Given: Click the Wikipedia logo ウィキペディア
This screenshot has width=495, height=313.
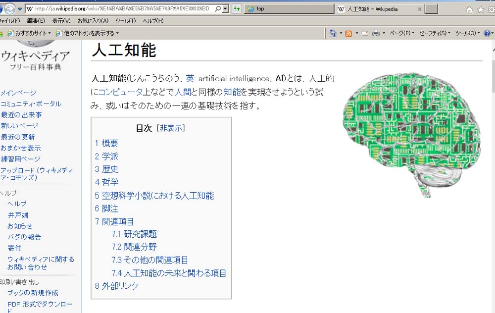Looking at the screenshot, I should point(35,56).
